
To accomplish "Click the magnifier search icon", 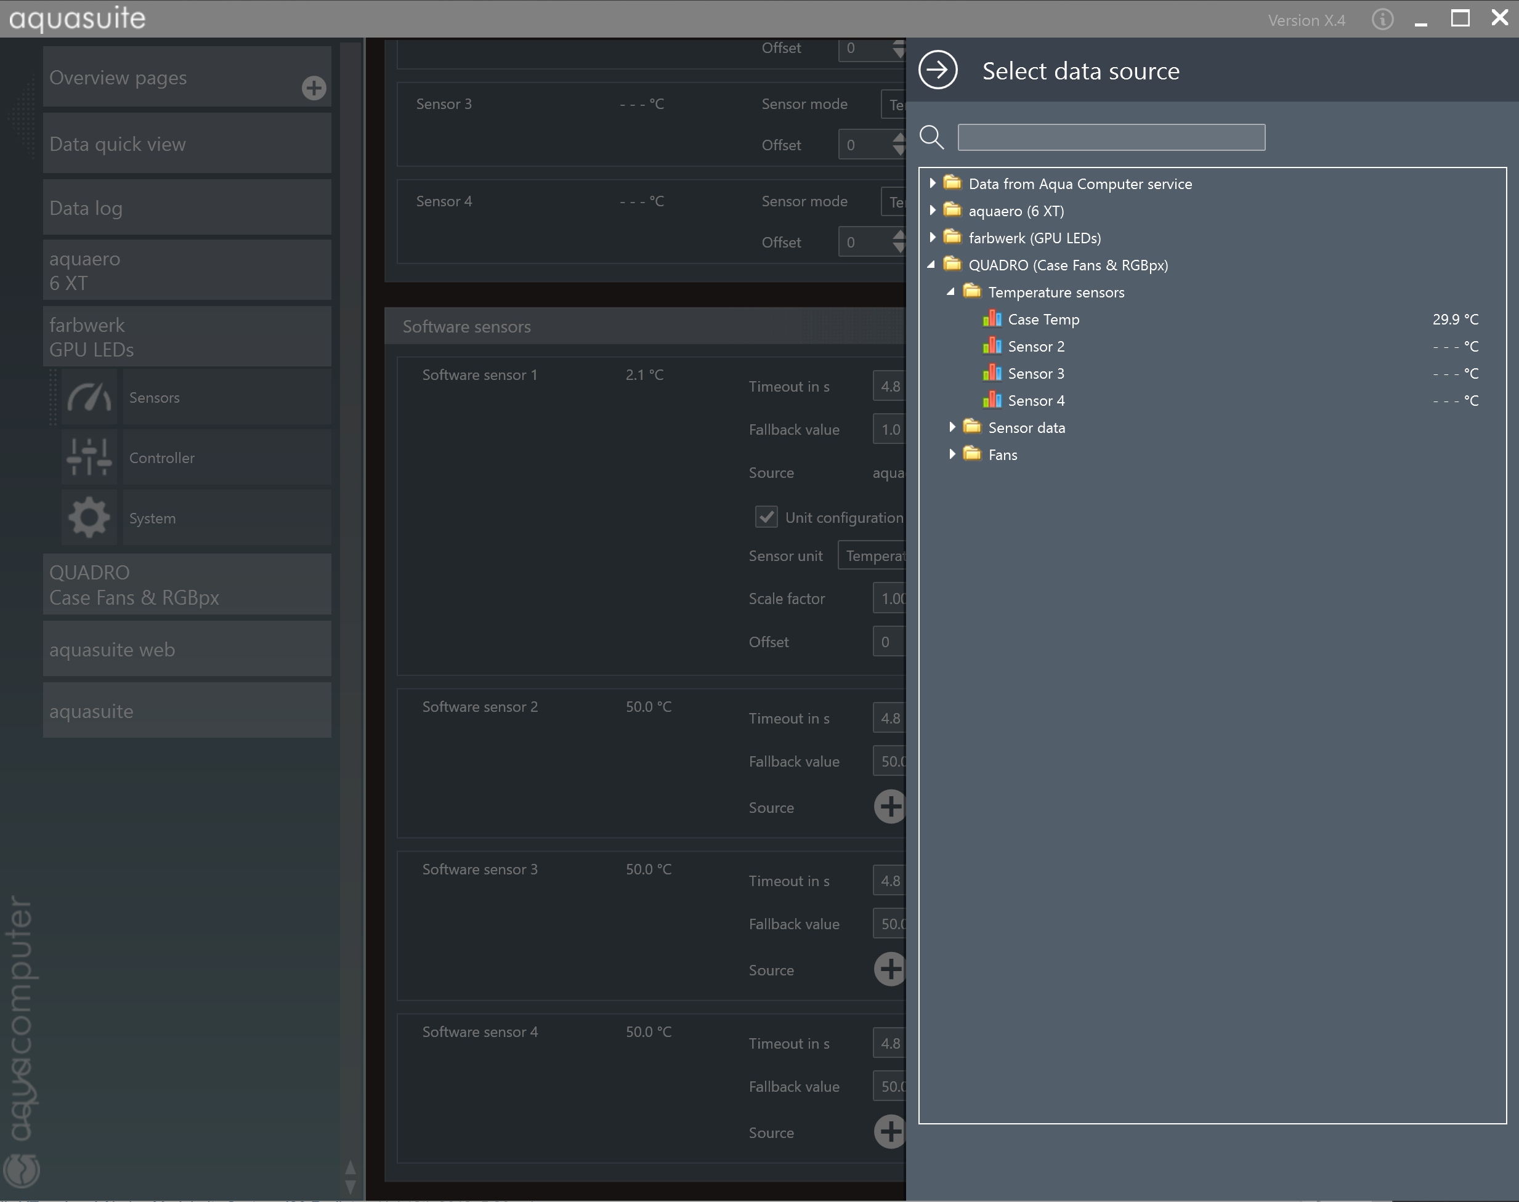I will (x=931, y=137).
